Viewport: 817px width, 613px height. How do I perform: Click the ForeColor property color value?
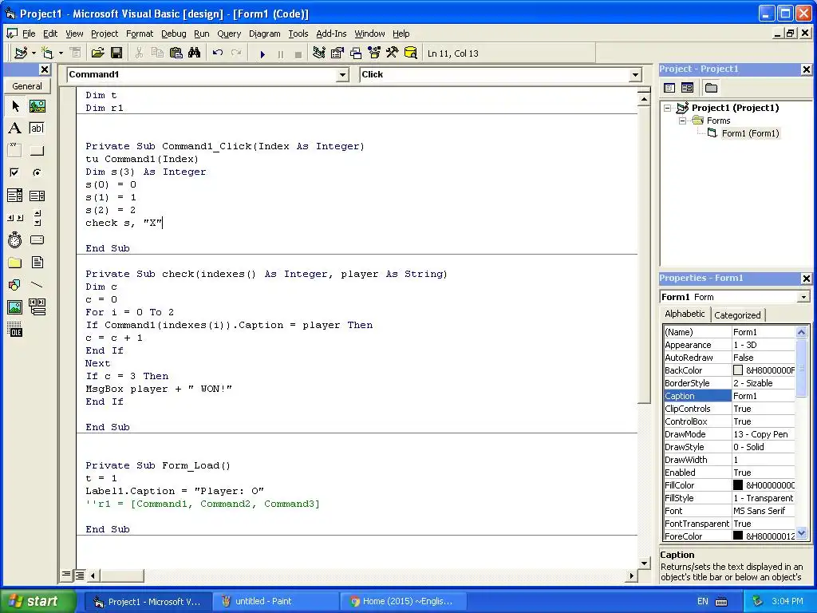tap(764, 536)
